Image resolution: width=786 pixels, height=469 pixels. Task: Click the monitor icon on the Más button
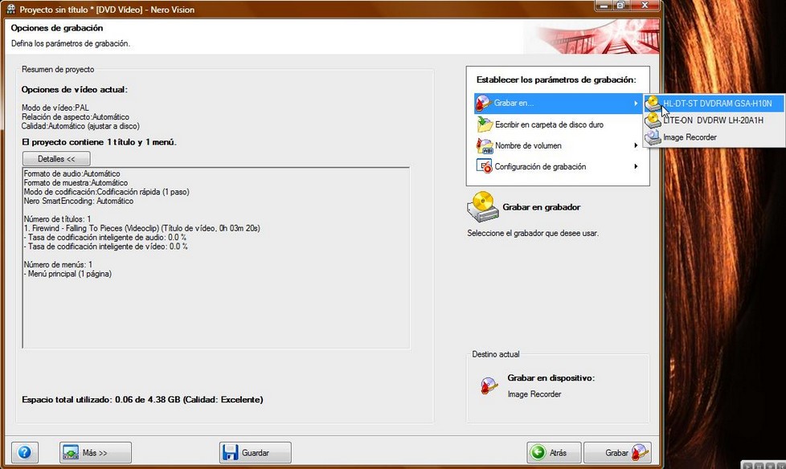pos(71,452)
